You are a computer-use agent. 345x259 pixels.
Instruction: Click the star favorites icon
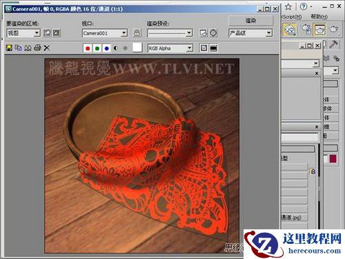[x=288, y=7]
